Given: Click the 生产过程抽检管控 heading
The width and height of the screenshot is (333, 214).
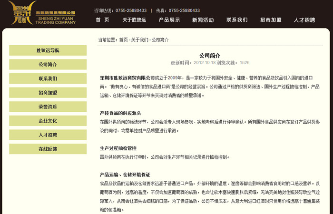Looking at the screenshot, I should point(118,148).
